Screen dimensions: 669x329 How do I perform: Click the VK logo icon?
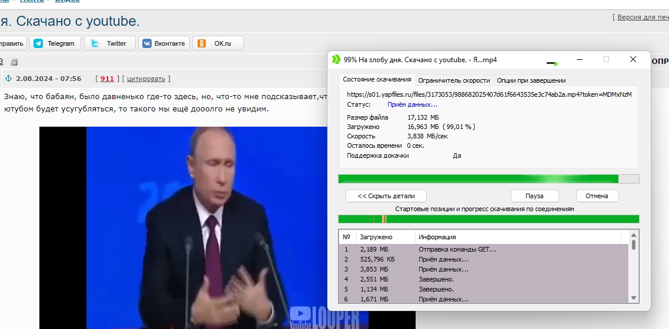point(147,43)
